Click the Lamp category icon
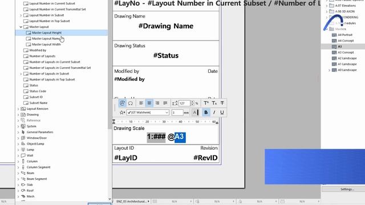 23,149
